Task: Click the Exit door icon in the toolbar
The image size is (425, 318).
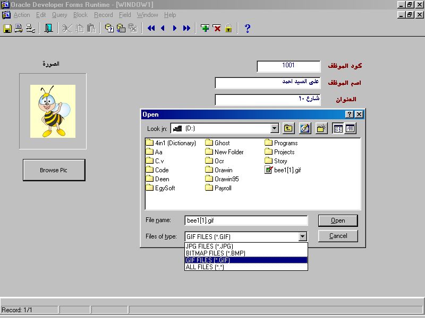Action: point(48,28)
